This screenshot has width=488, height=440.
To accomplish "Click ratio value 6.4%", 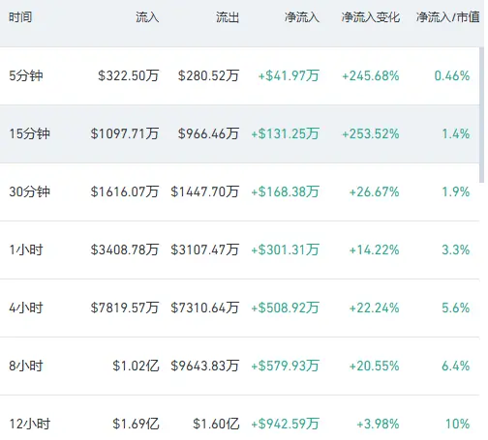I will (x=456, y=366).
